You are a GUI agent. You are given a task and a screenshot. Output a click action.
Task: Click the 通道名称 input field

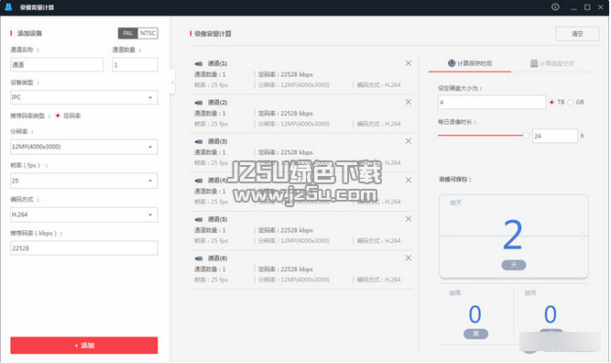[x=57, y=65]
